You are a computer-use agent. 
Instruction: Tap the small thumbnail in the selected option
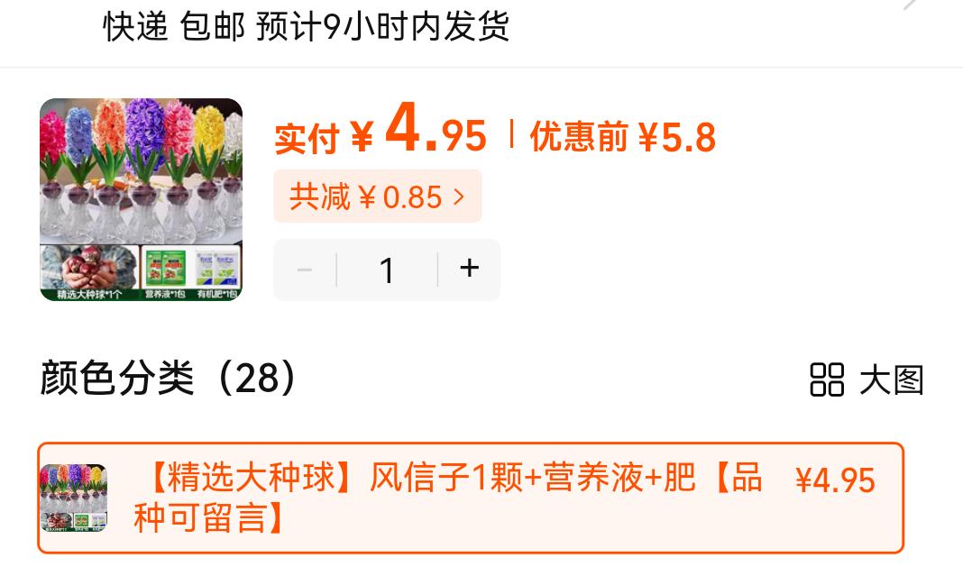[73, 498]
